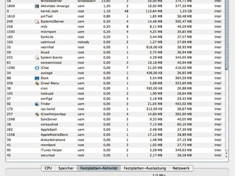The image size is (235, 176).
Task: Click the iChat process name
Action: pyautogui.click(x=45, y=68)
